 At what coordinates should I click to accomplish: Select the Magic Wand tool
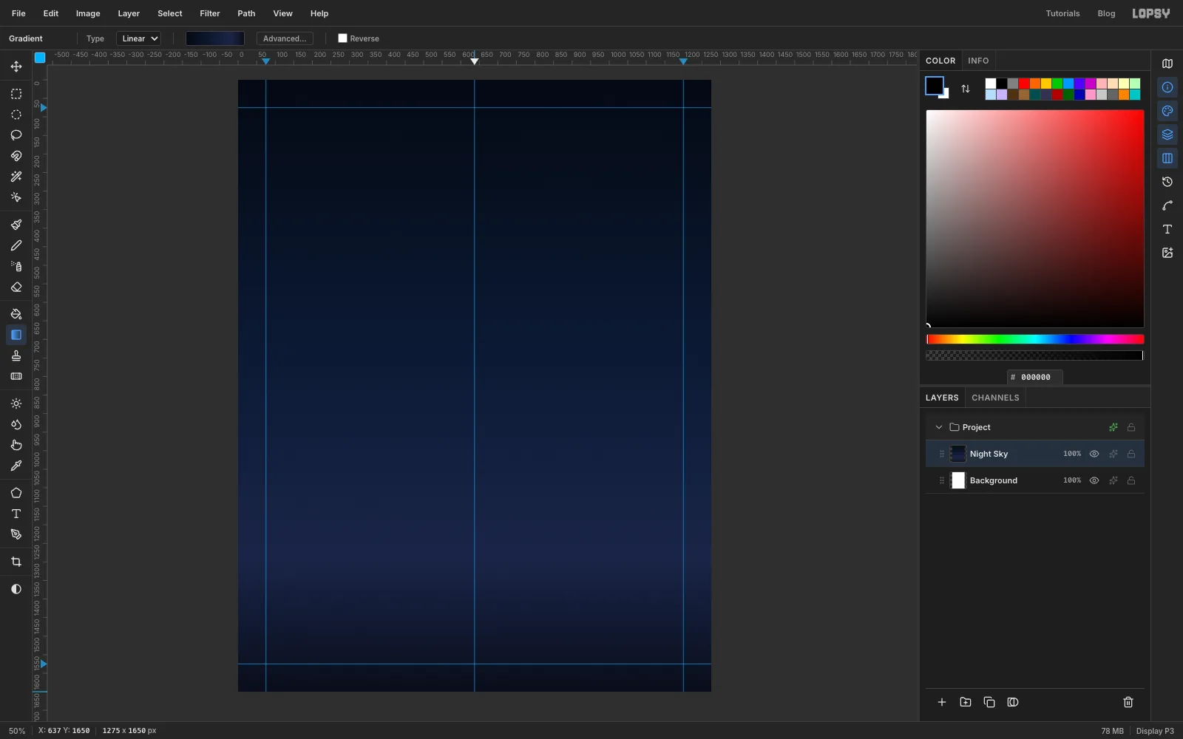click(16, 177)
